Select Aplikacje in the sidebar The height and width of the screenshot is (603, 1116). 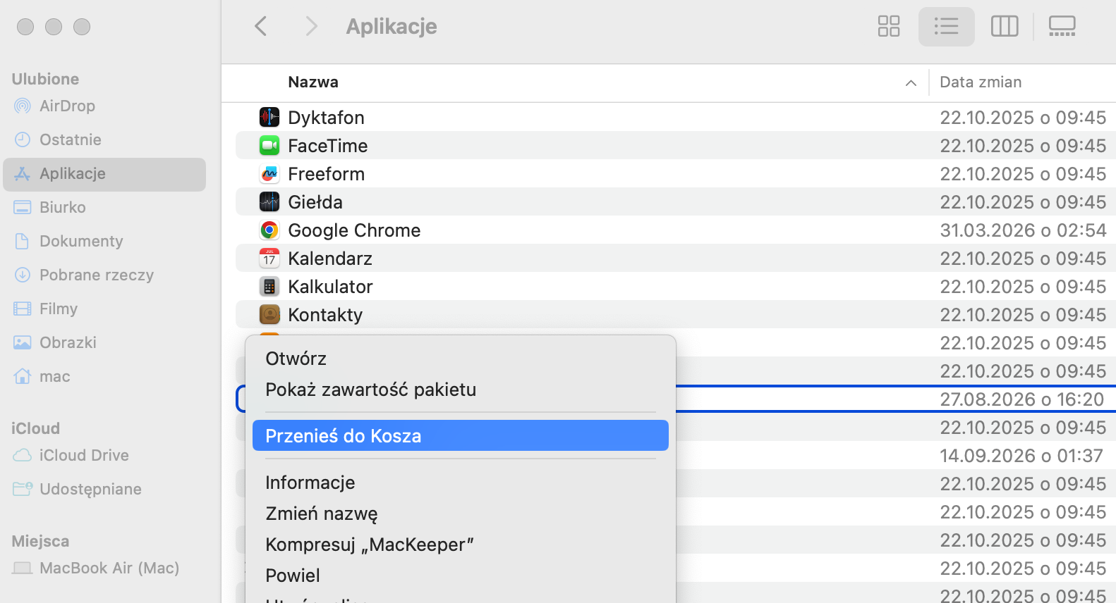[x=104, y=174]
